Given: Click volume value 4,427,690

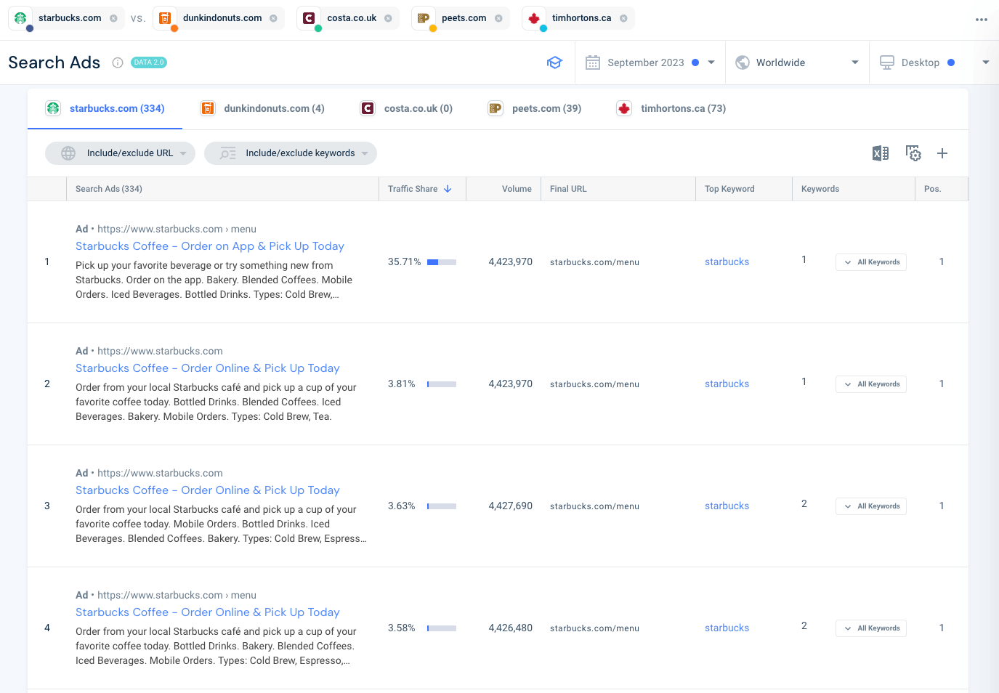Looking at the screenshot, I should (511, 506).
